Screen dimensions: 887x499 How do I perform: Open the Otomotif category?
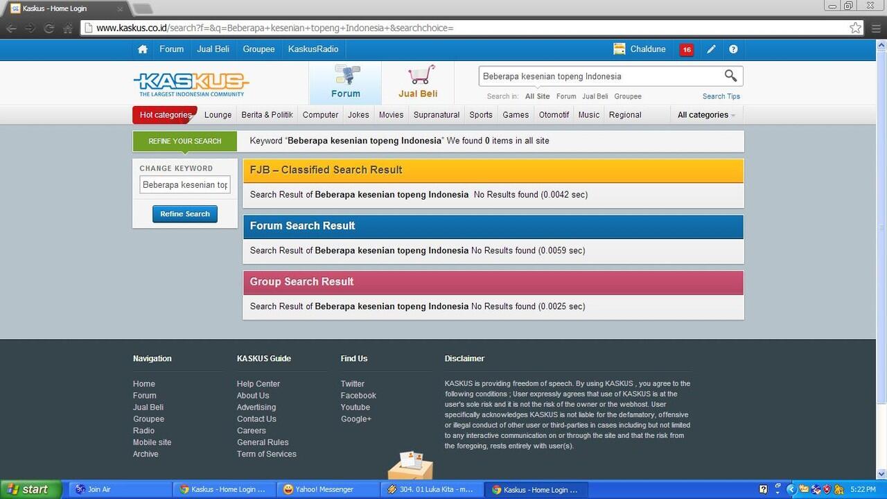coord(554,115)
